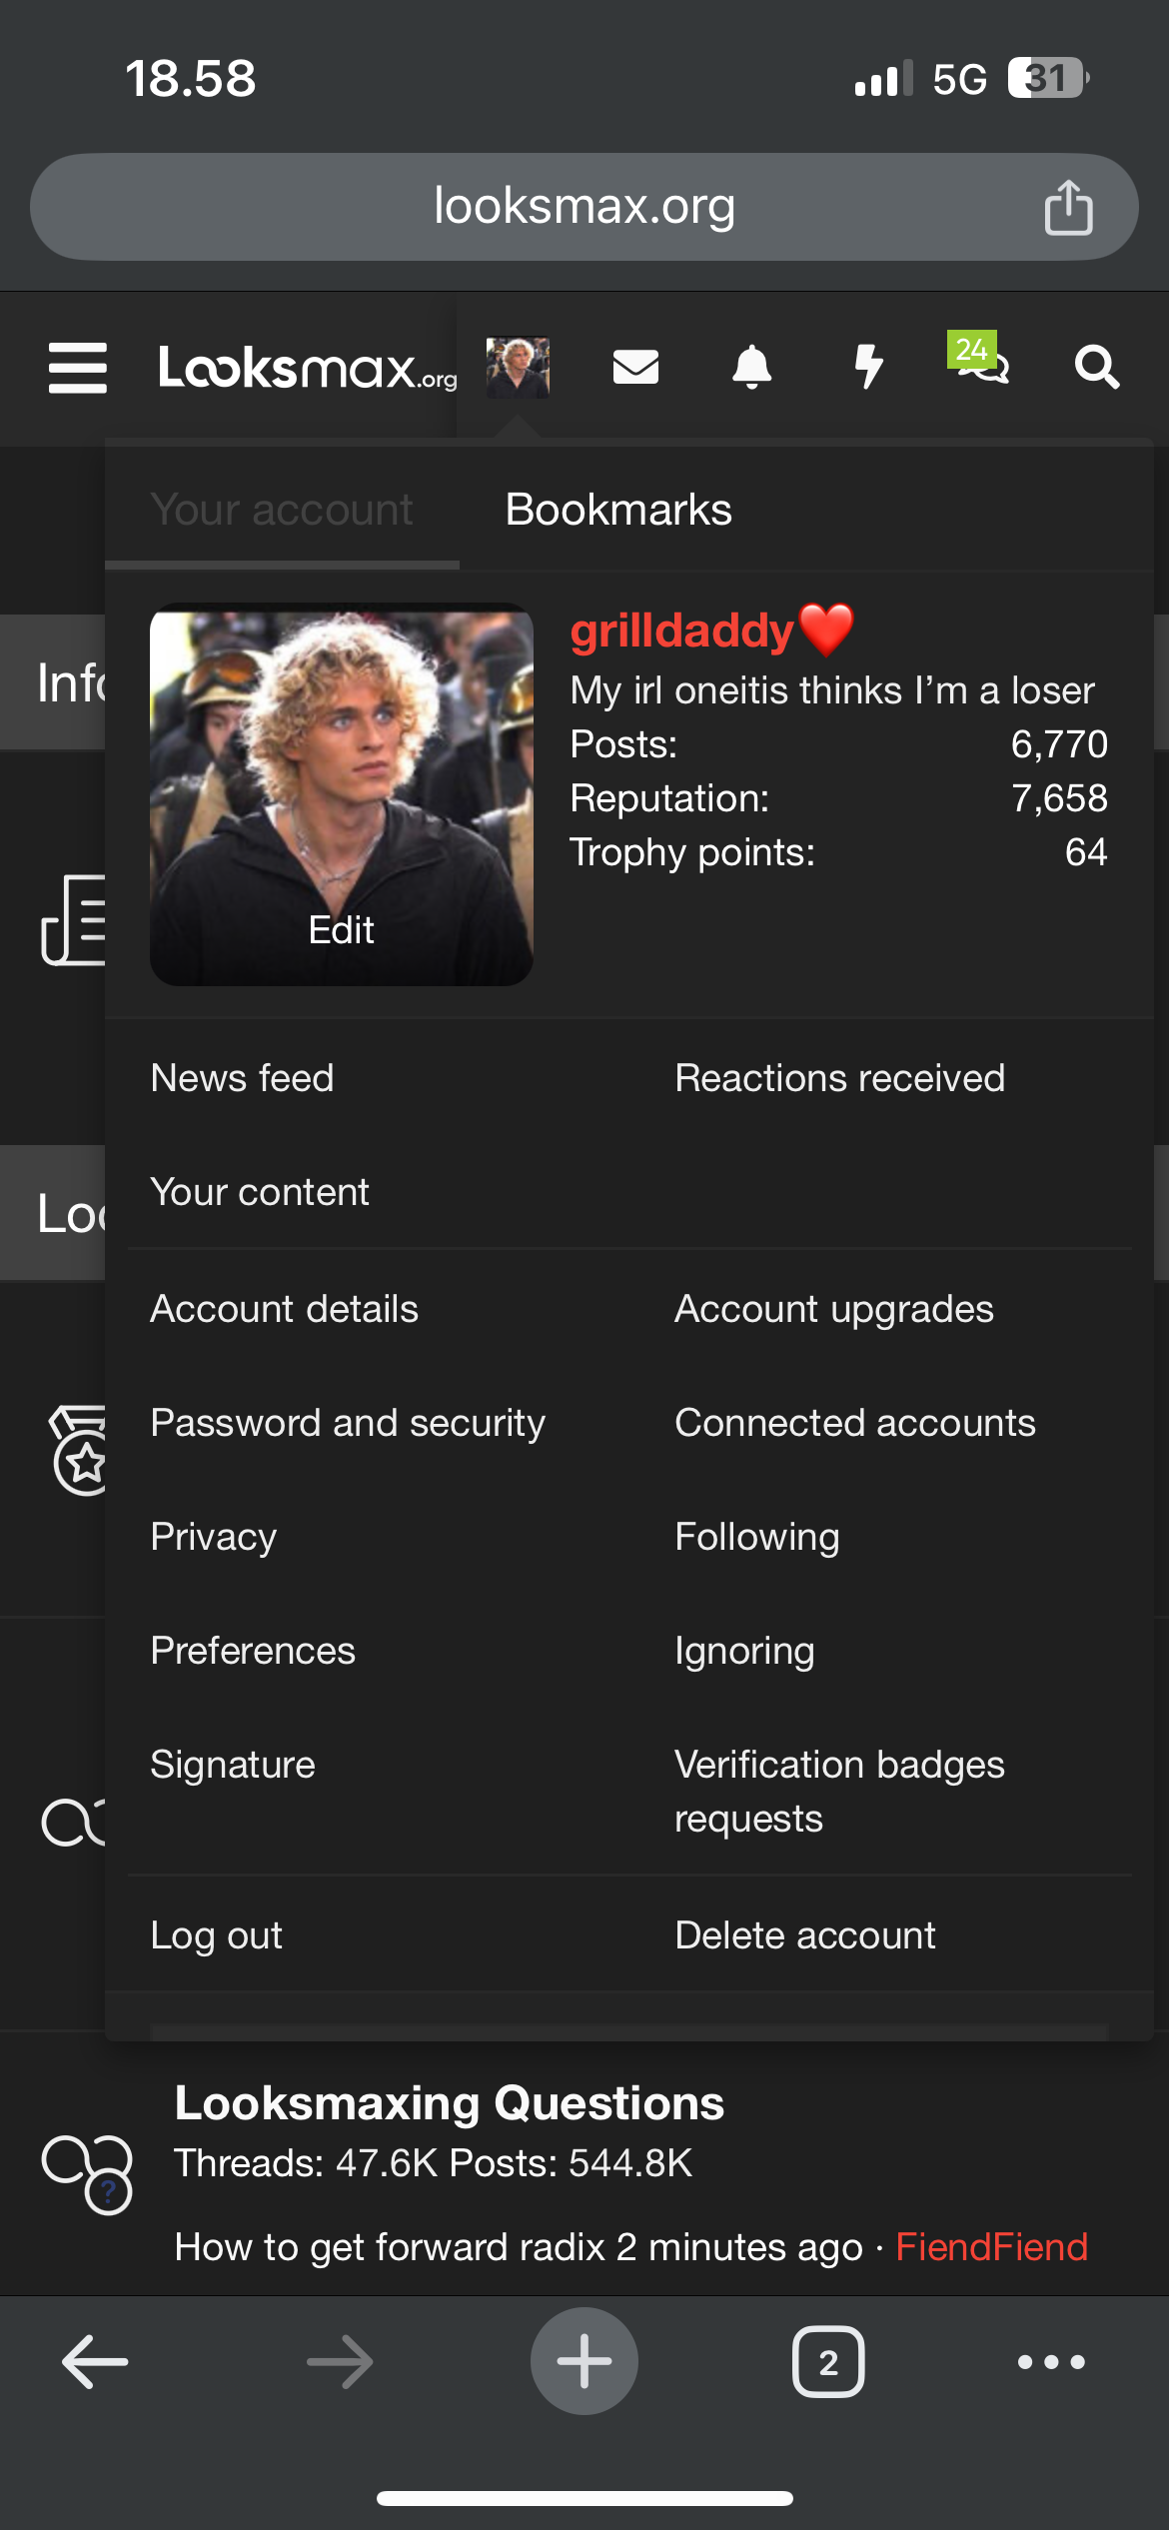Open the browser tabs switcher
Screen dimensions: 1169x2530
click(828, 2362)
